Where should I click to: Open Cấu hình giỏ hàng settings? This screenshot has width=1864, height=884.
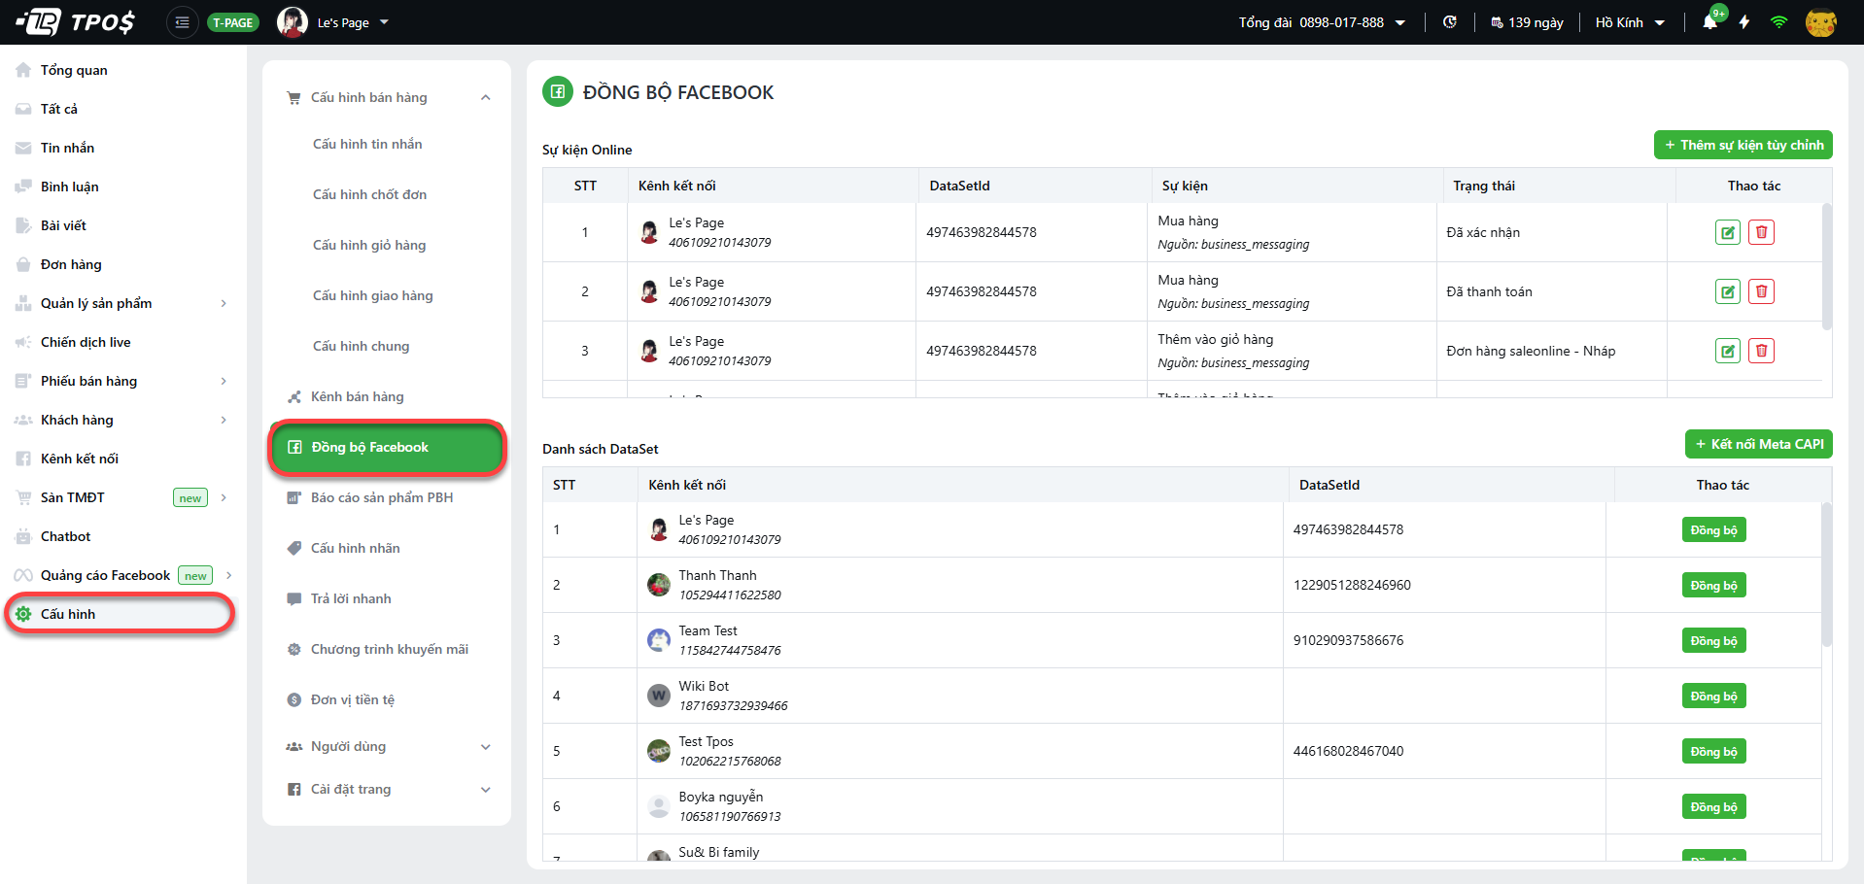click(x=369, y=245)
